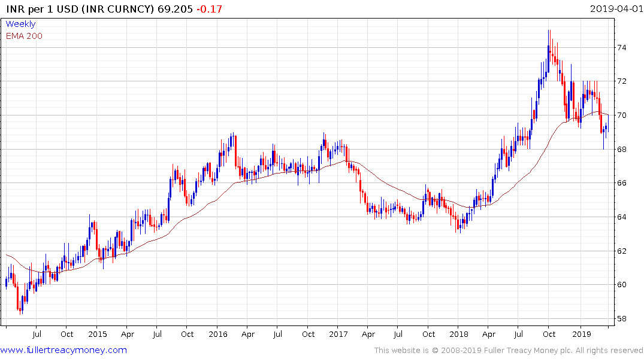
Task: Select the 70 y-axis label
Action: [621, 115]
